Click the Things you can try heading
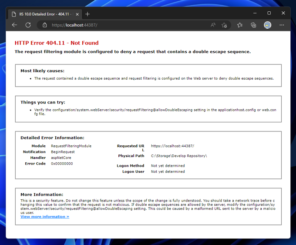The height and width of the screenshot is (245, 296). (43, 102)
